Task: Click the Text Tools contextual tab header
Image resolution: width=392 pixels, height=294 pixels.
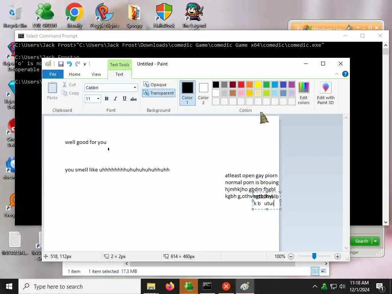Action: tap(119, 65)
